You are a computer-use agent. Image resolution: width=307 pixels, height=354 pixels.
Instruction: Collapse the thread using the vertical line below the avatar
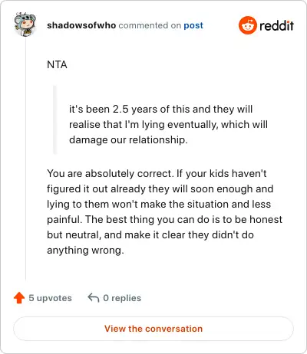(25, 159)
